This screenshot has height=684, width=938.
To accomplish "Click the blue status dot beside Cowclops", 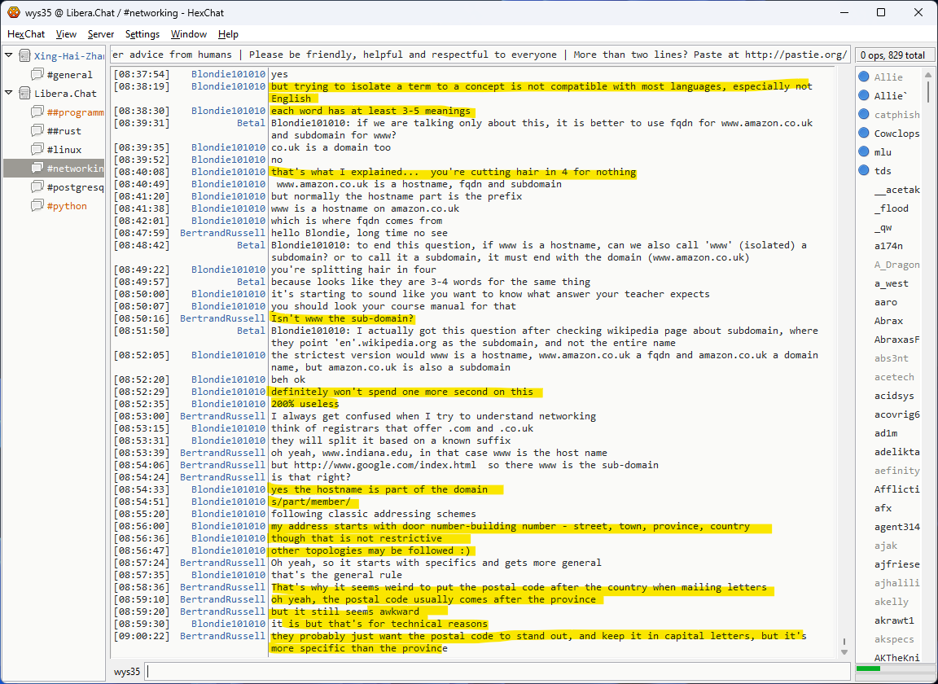I will click(864, 134).
